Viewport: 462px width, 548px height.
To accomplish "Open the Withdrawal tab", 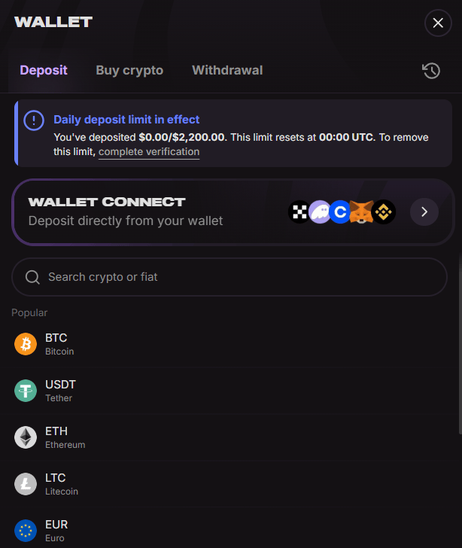I will coord(227,70).
